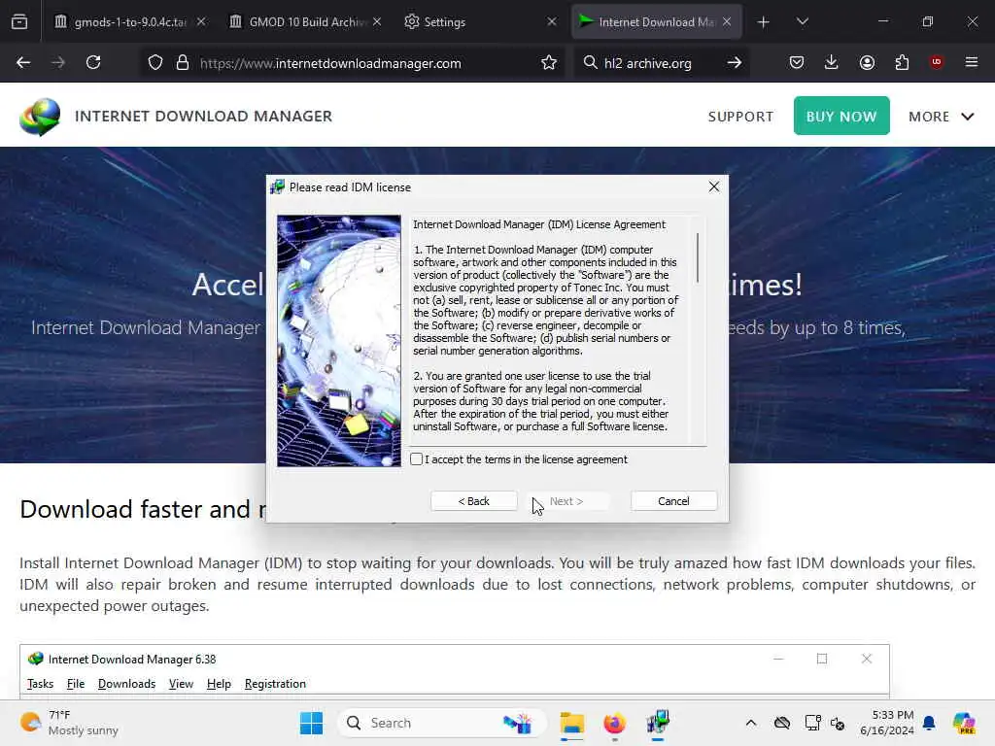Open the Pocket save icon

[x=797, y=62]
